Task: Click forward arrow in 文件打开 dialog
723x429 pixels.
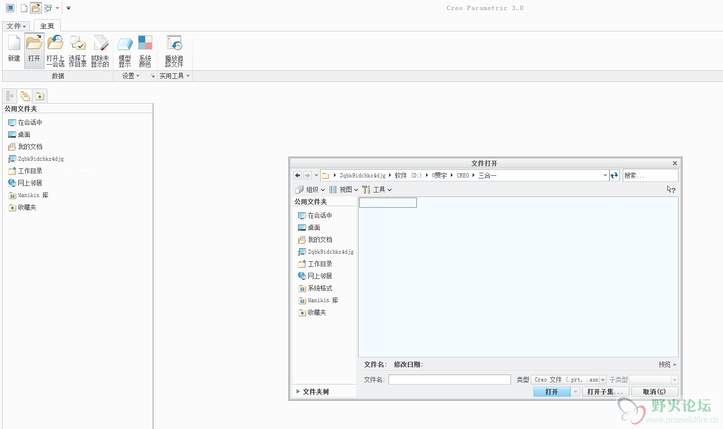Action: [x=307, y=175]
